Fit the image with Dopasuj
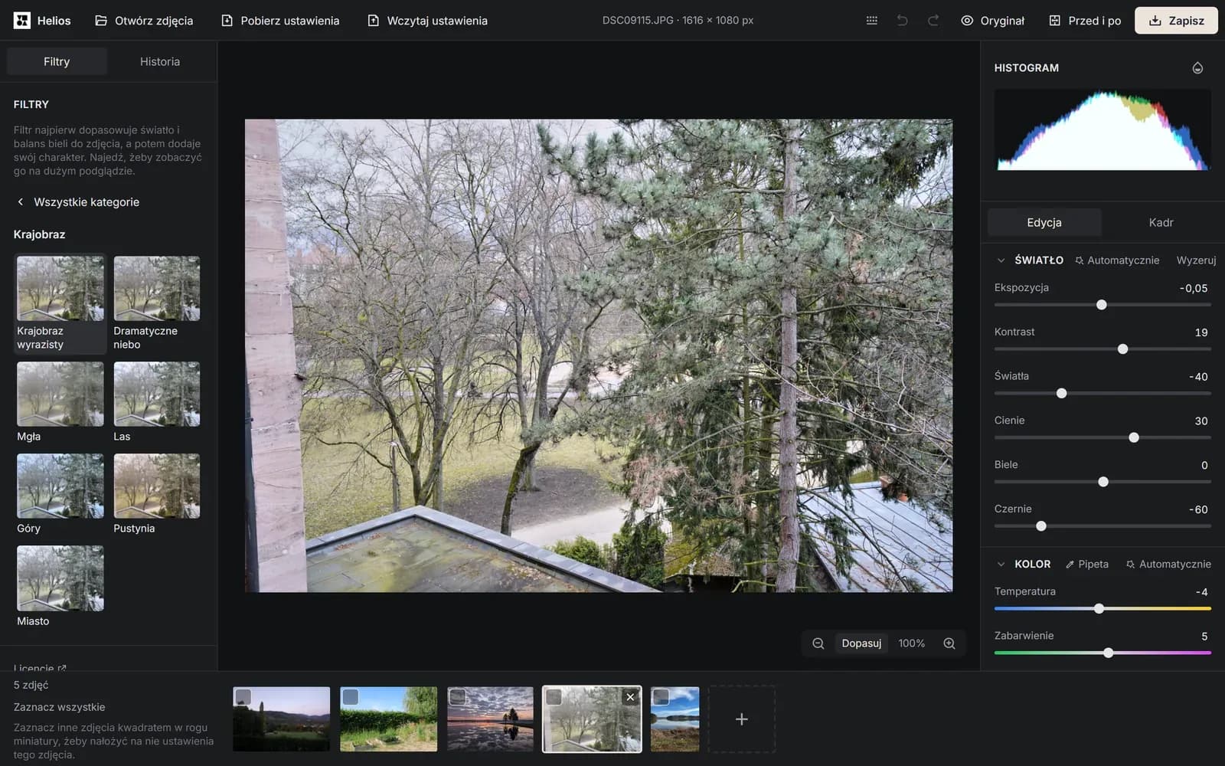 [x=861, y=643]
